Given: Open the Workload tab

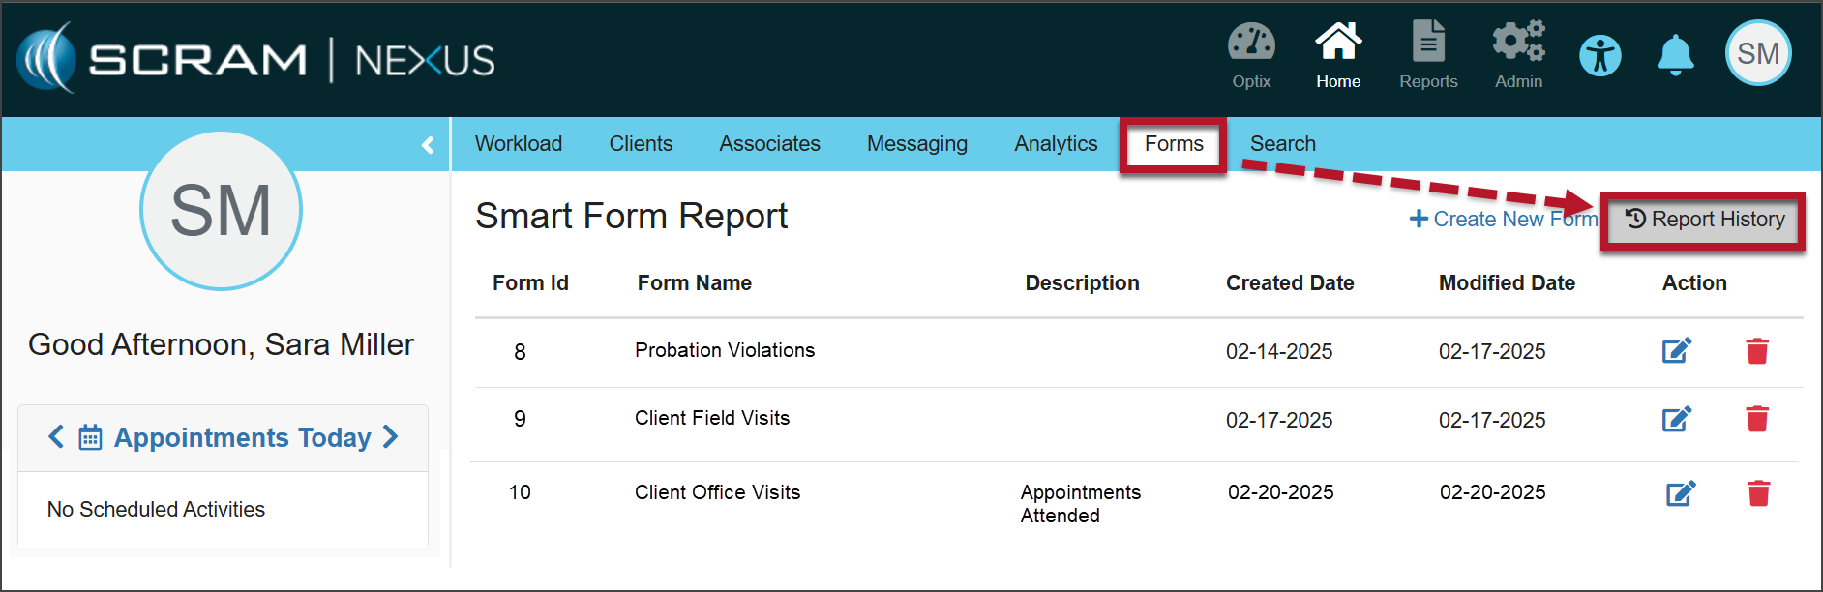Looking at the screenshot, I should 518,144.
